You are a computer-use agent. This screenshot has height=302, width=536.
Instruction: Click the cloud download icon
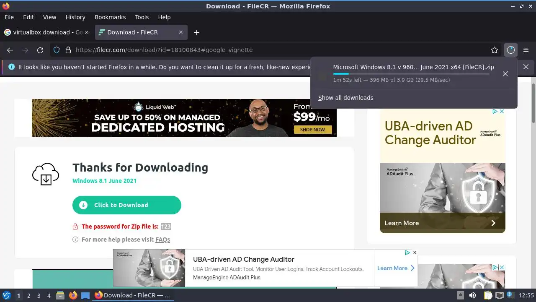point(46,174)
